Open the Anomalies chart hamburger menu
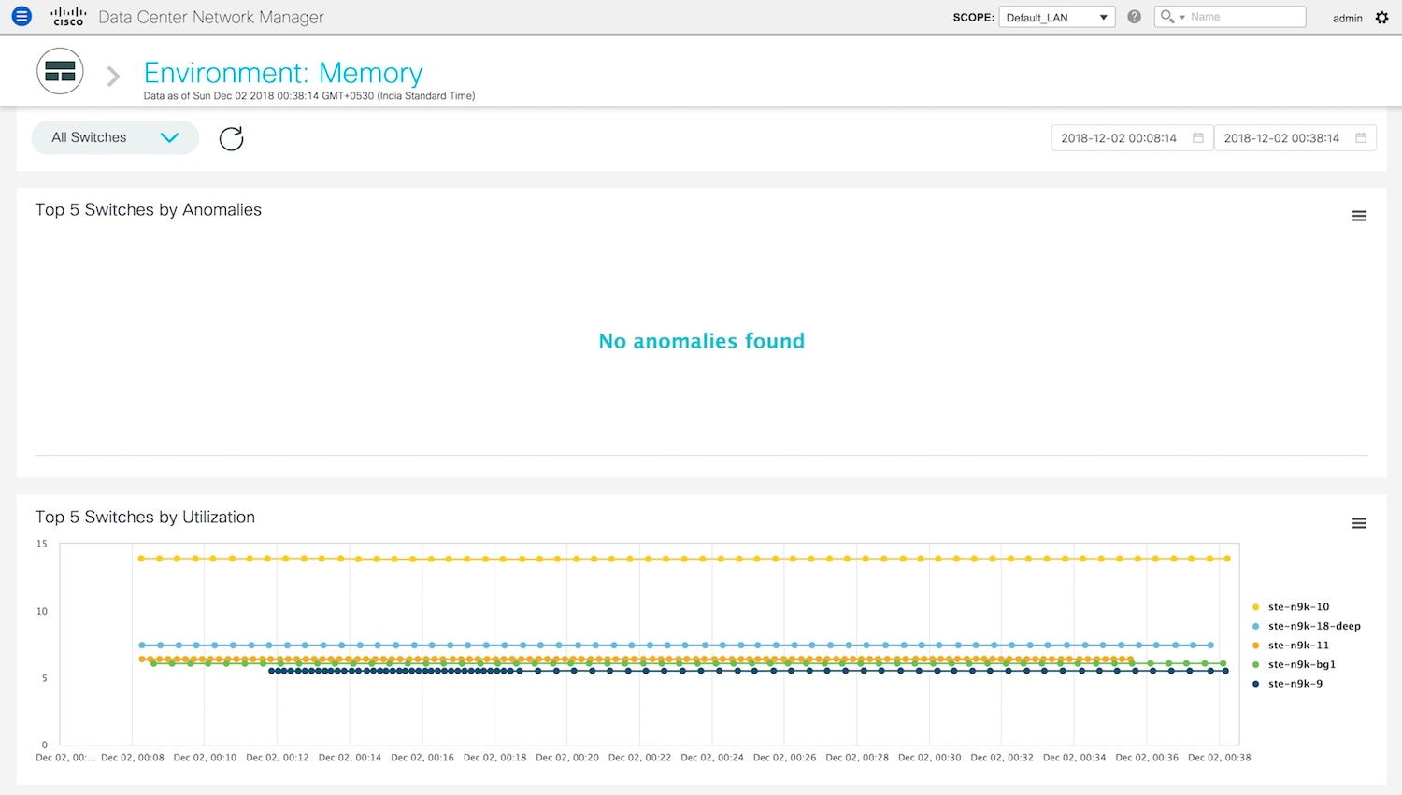Image resolution: width=1402 pixels, height=795 pixels. [x=1359, y=217]
